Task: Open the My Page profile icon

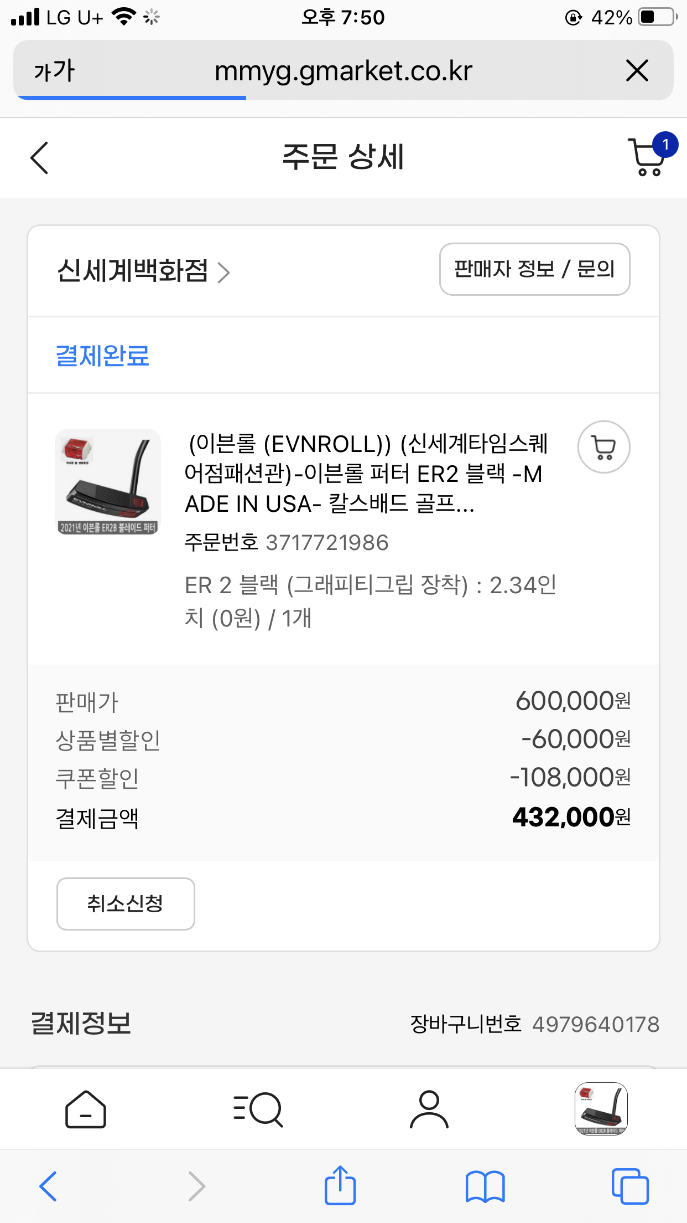Action: click(429, 1109)
